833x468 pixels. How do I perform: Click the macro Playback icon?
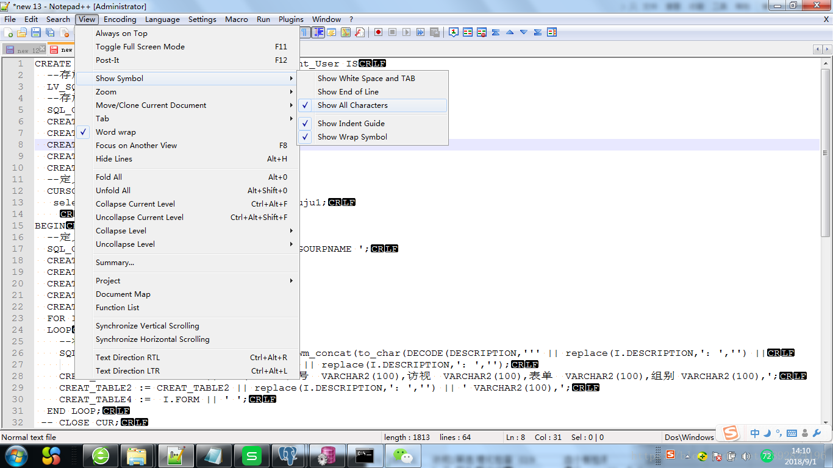coord(406,32)
